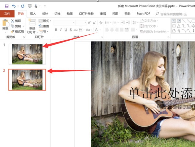Click the New Slide (新建幻灯片) icon
195x147 pixels.
point(32,23)
